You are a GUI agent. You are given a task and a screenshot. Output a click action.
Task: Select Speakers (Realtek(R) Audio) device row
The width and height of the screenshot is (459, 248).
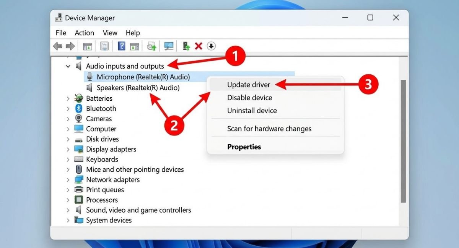tap(138, 88)
